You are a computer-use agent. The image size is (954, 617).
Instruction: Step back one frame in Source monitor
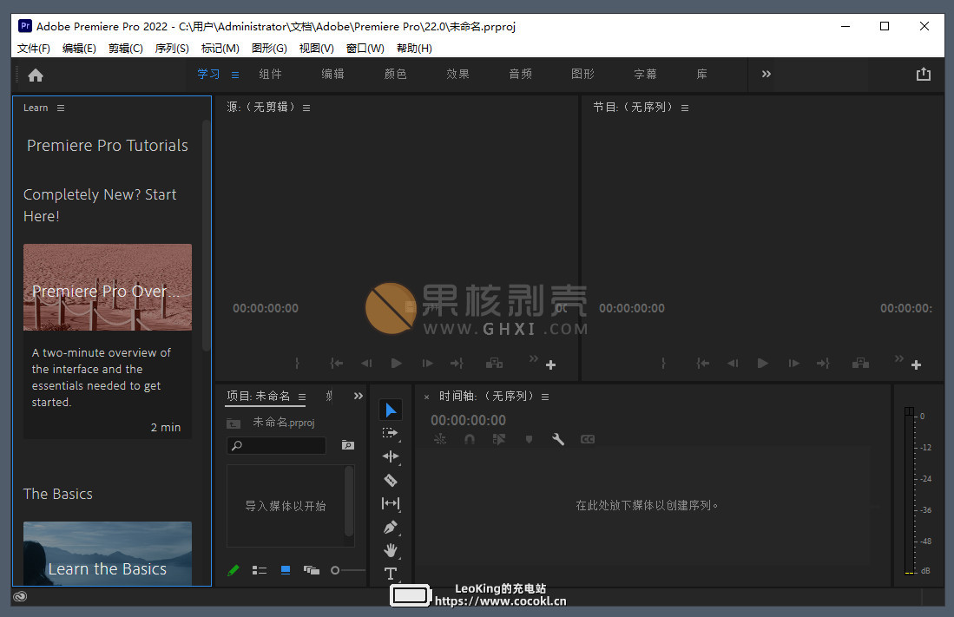coord(366,364)
